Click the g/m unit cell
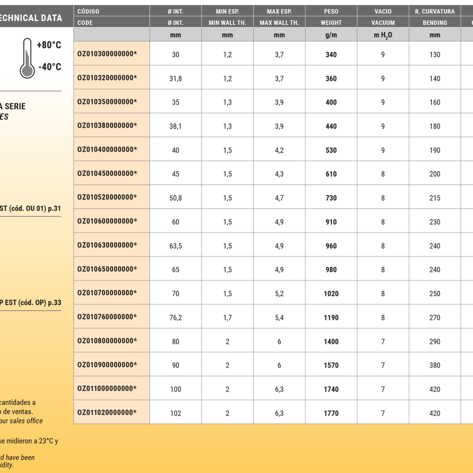Viewport: 473px width, 473px height. tap(331, 35)
